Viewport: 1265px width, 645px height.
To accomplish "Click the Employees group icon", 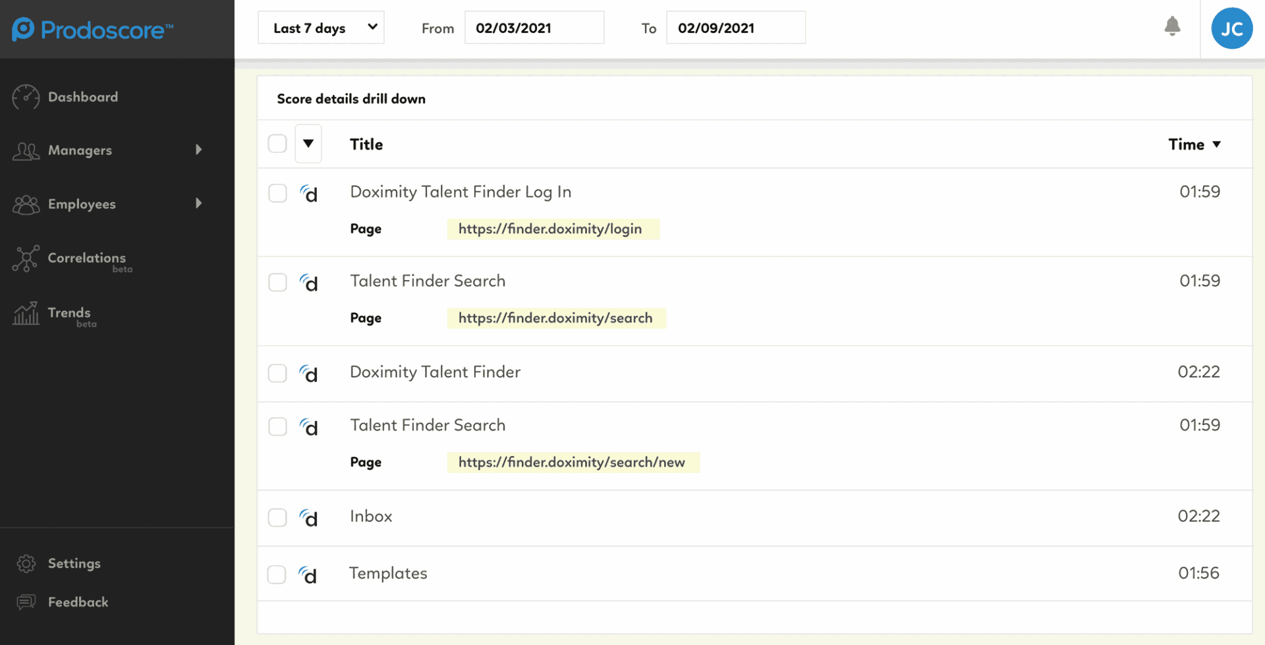I will coord(26,204).
